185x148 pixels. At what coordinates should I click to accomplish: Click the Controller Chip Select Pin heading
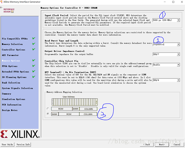click(61, 61)
